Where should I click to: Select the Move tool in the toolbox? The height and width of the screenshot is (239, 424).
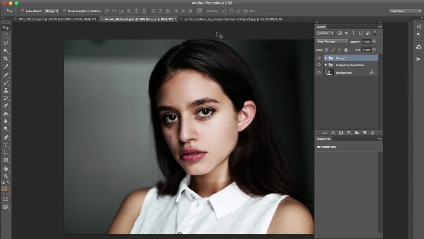(6, 28)
